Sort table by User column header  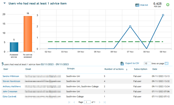tap(6, 69)
